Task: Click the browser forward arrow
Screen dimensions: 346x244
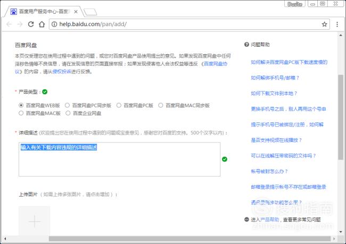Action: click(x=20, y=24)
